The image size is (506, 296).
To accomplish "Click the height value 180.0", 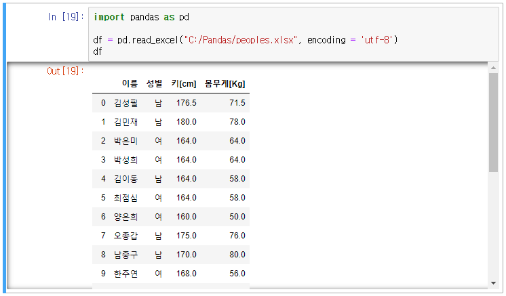I will tap(187, 122).
